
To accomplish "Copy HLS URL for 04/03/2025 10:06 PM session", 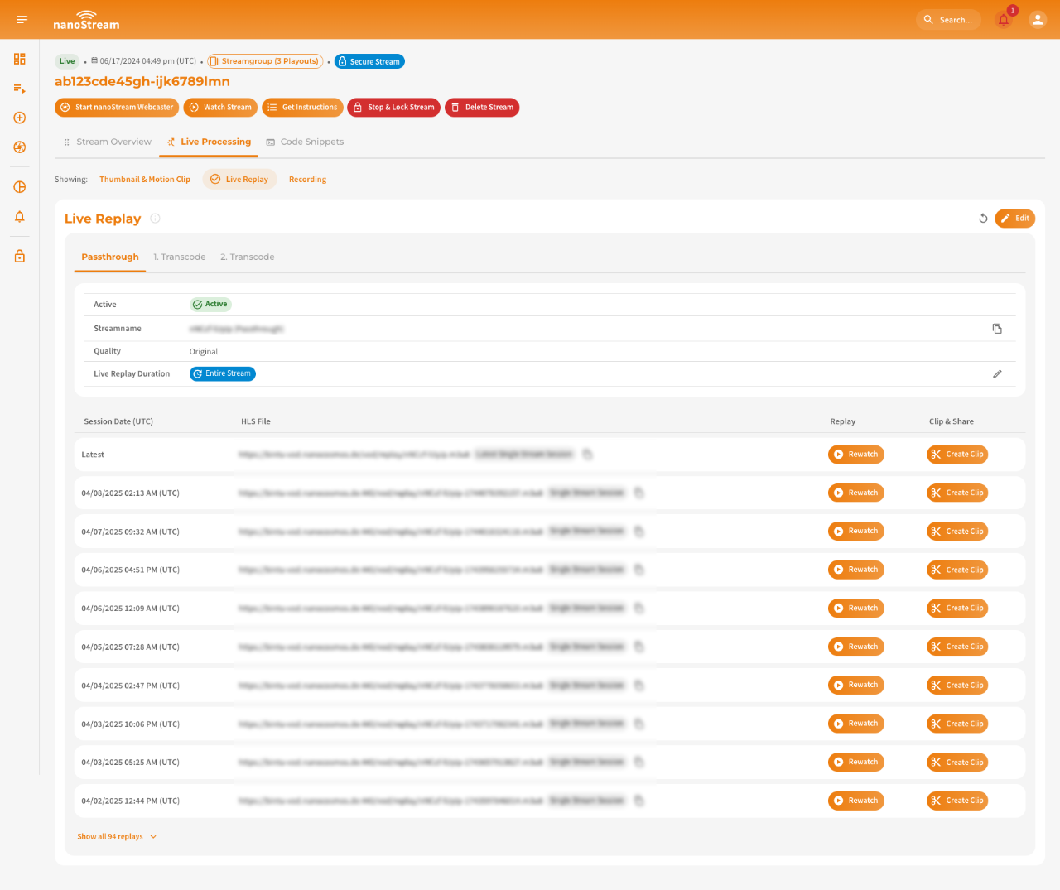I will click(x=639, y=724).
